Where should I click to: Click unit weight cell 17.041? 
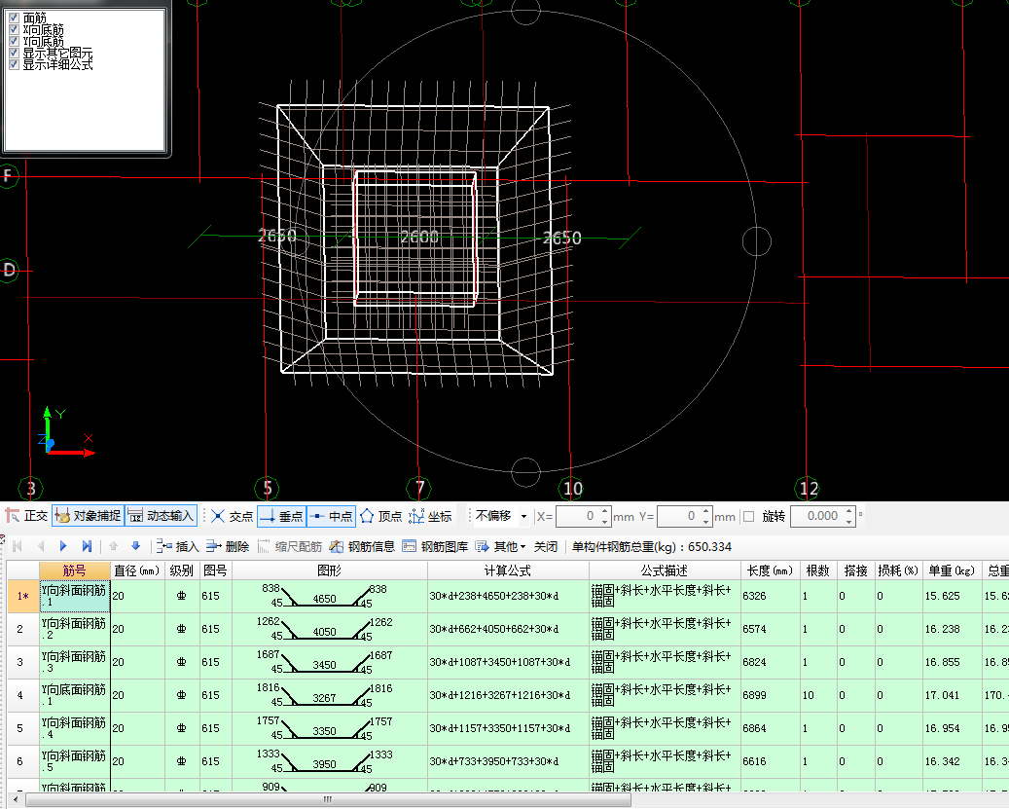[952, 695]
